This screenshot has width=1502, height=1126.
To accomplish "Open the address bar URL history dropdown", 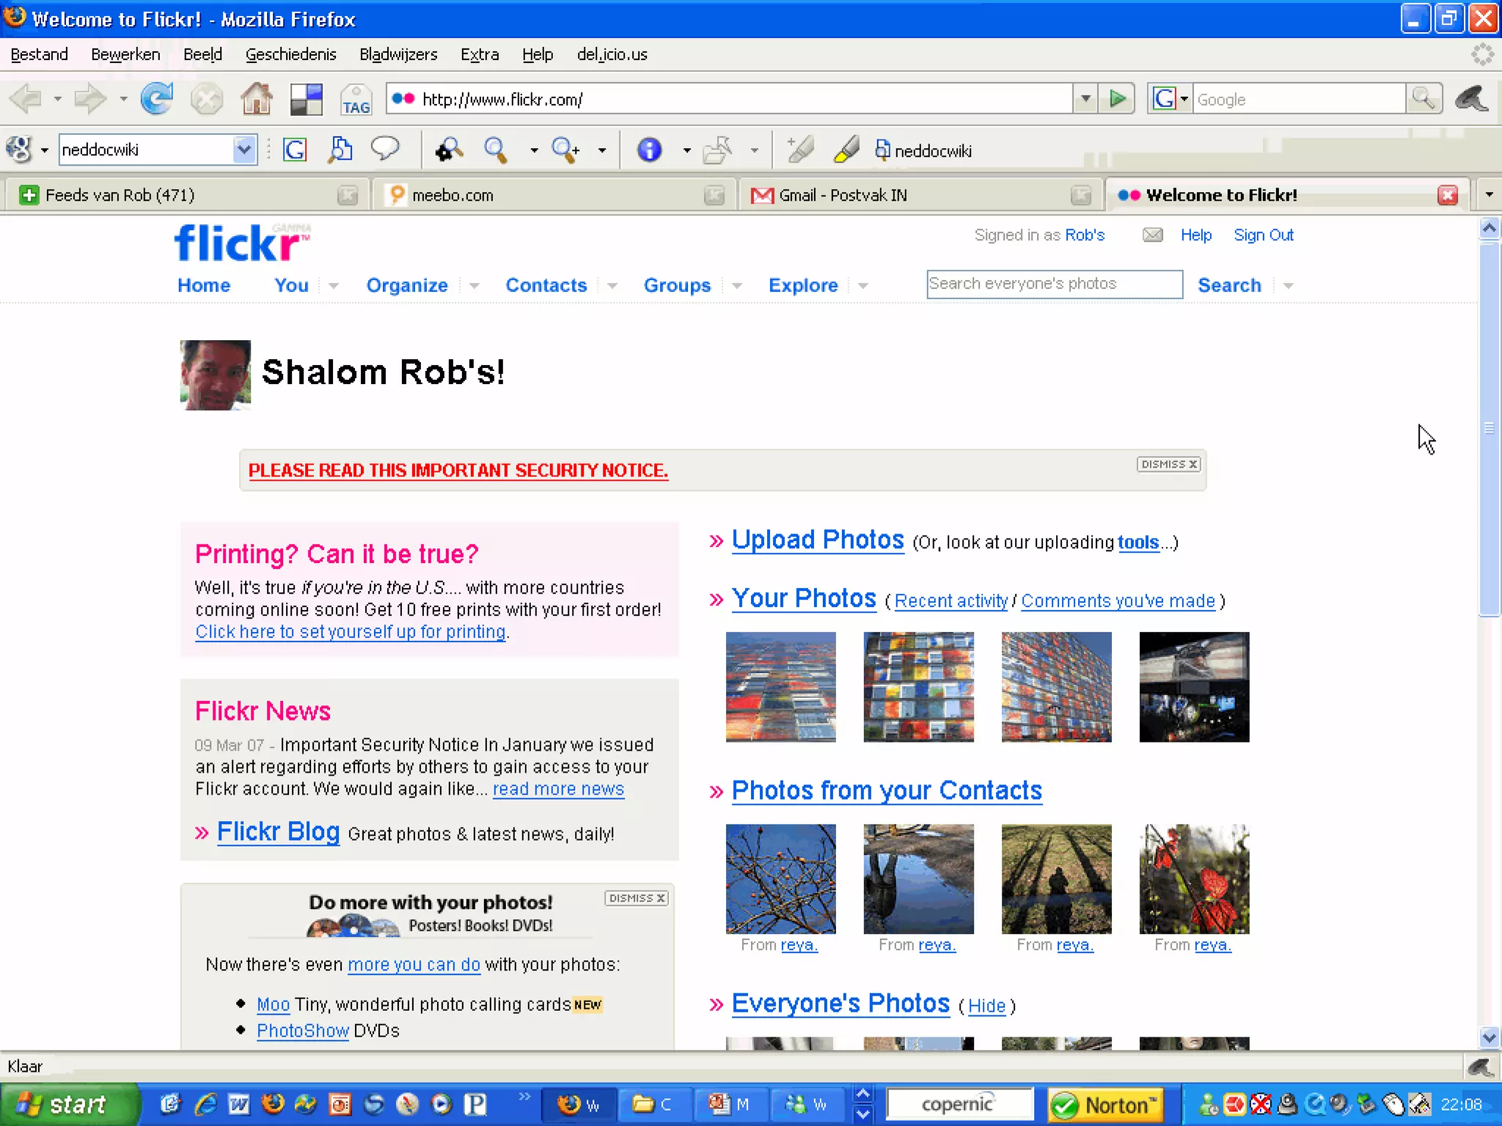I will coord(1085,99).
